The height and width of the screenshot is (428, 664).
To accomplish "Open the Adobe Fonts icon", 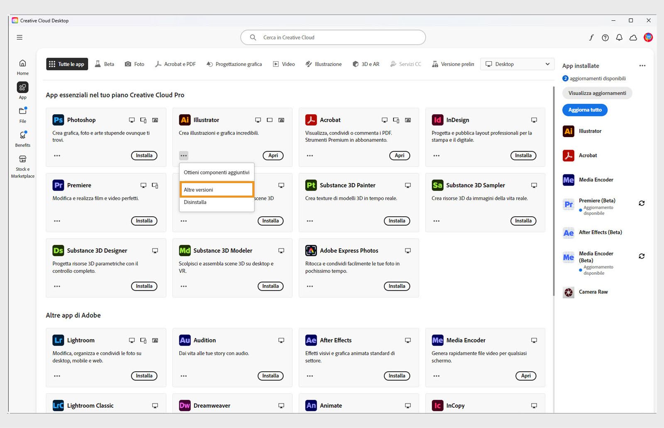I will (x=591, y=37).
